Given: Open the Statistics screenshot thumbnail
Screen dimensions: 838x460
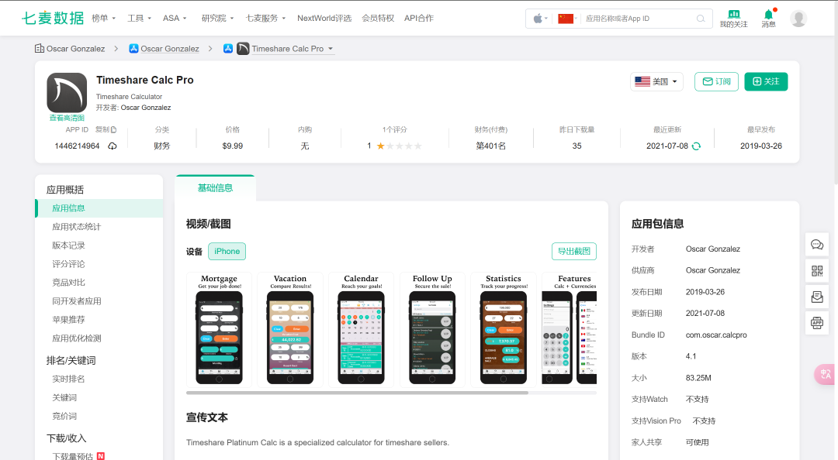Looking at the screenshot, I should (504, 330).
